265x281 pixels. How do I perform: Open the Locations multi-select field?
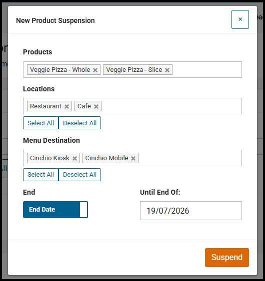pyautogui.click(x=170, y=106)
